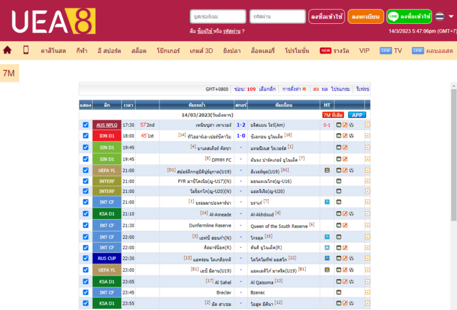
Task: Open the อี สปอร์ต menu
Action: pyautogui.click(x=109, y=51)
